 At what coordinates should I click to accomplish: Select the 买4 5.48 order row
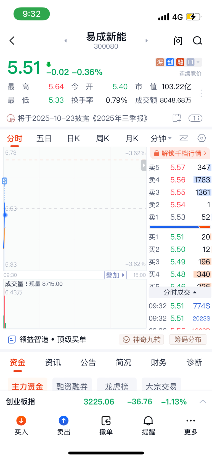click(180, 274)
